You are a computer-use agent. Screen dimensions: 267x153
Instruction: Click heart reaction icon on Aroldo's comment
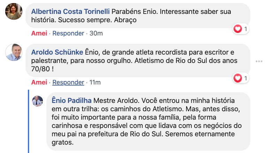click(238, 78)
